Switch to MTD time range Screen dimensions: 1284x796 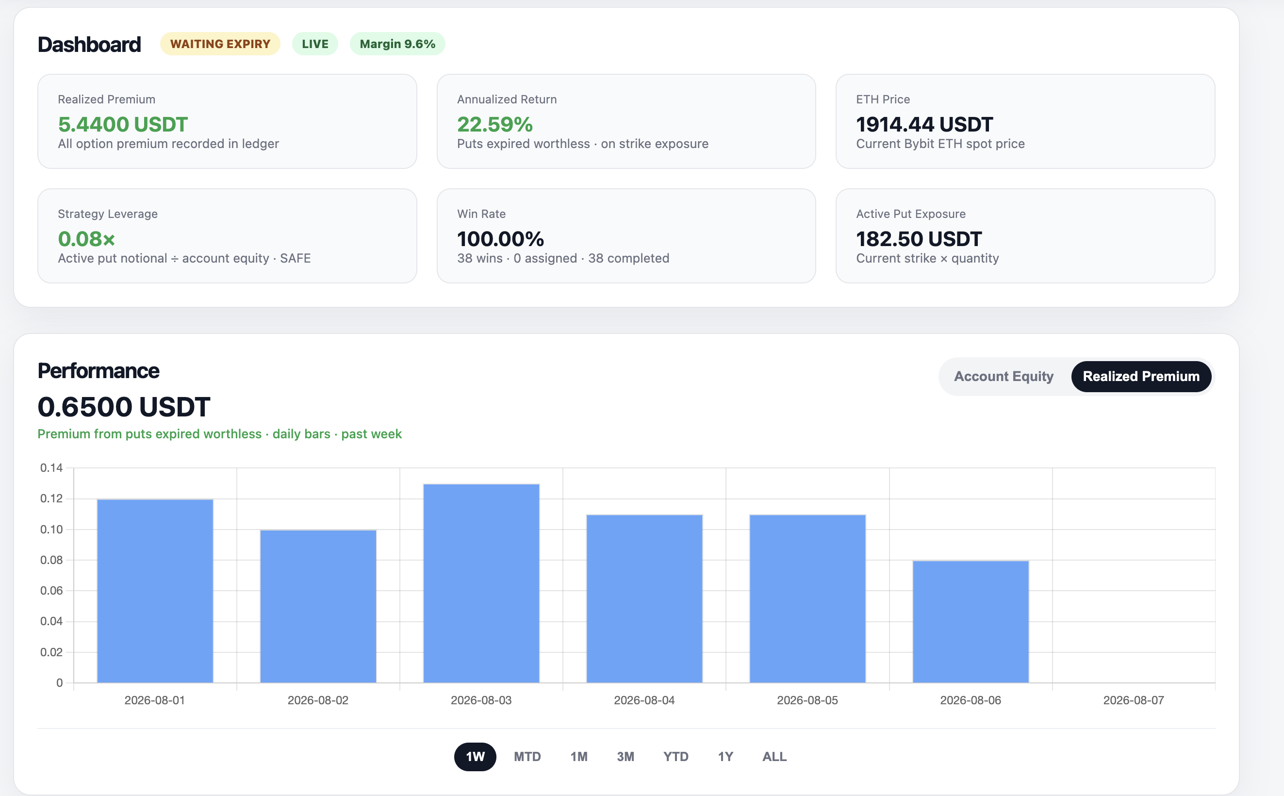527,757
